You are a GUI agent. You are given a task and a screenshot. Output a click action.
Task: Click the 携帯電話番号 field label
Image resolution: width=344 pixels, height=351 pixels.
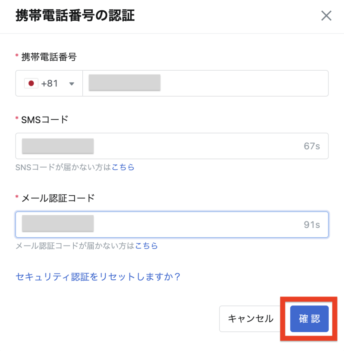click(x=49, y=57)
